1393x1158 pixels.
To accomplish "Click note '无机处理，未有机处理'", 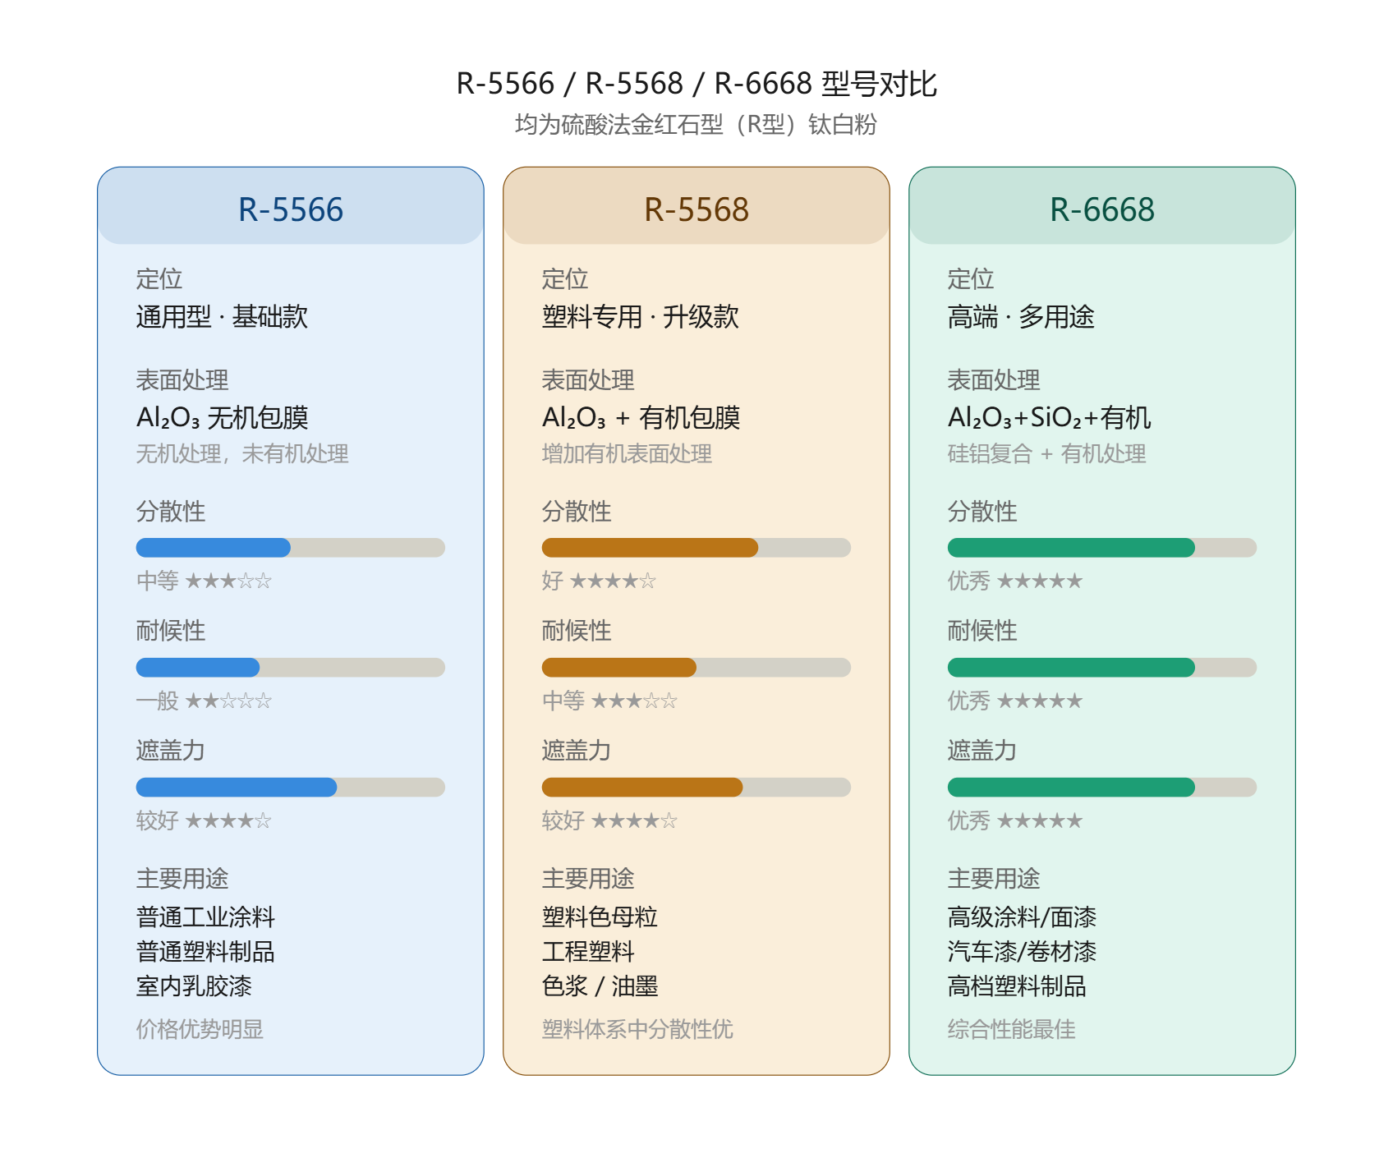I will coord(242,454).
